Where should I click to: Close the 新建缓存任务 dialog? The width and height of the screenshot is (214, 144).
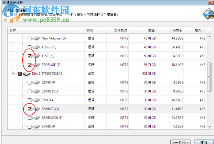click(x=211, y=2)
